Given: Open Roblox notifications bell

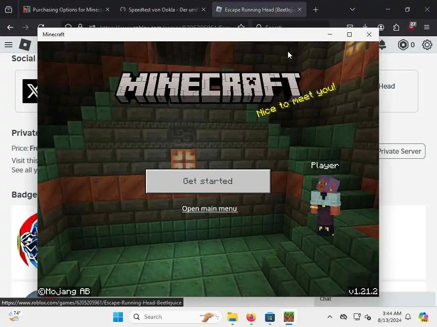Looking at the screenshot, I should click(x=383, y=45).
